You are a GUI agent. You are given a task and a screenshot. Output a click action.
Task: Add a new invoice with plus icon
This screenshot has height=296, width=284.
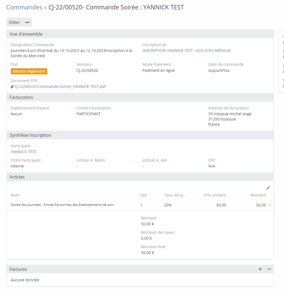pyautogui.click(x=260, y=269)
